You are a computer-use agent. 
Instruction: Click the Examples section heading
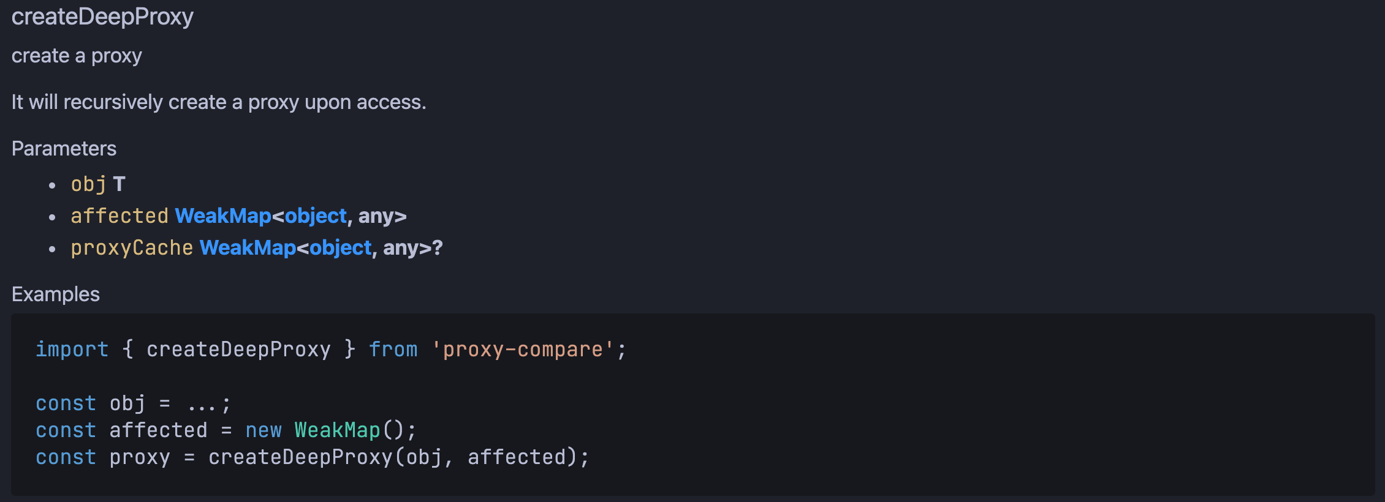click(x=56, y=294)
